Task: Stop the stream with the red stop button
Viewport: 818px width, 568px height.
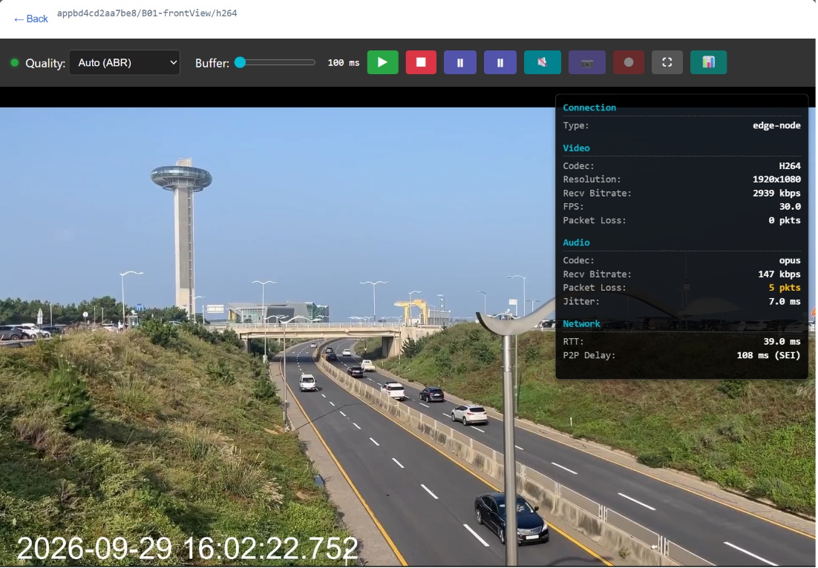Action: [421, 62]
